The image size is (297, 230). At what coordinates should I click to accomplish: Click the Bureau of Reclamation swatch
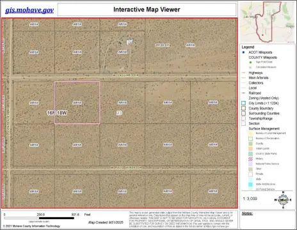[x=250, y=139]
